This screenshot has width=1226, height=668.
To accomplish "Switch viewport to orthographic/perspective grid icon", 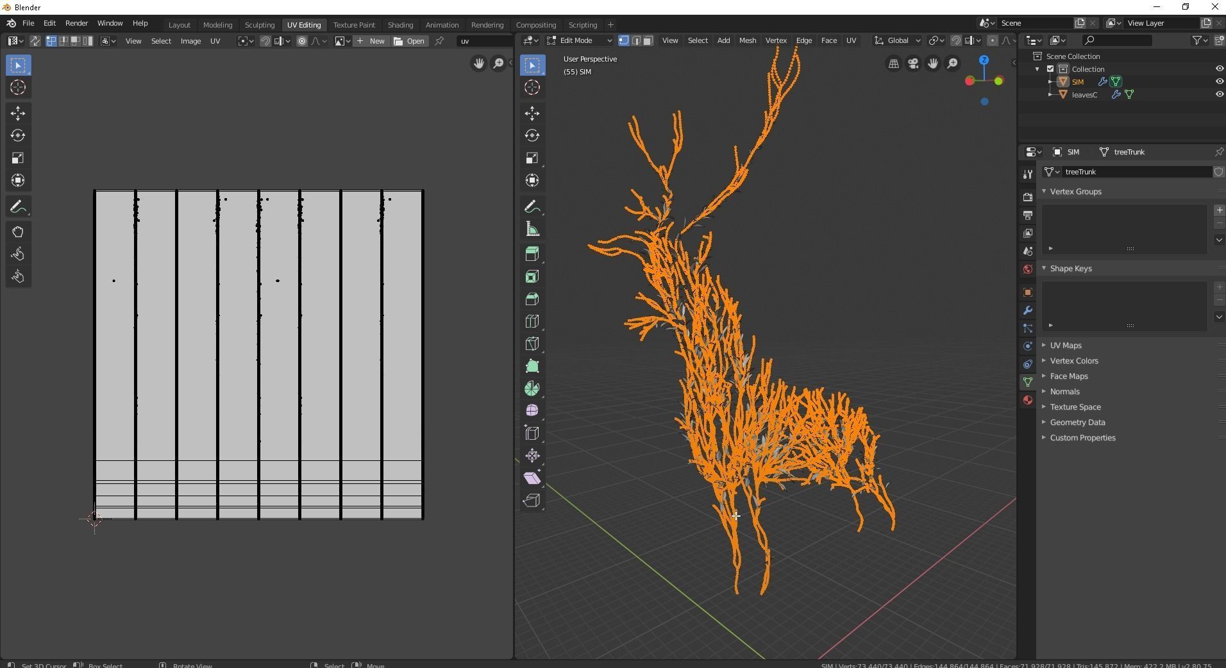I will coord(893,63).
